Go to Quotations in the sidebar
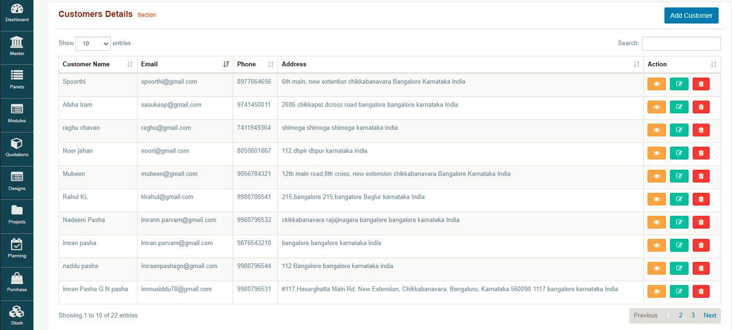732x330 pixels. [x=17, y=148]
